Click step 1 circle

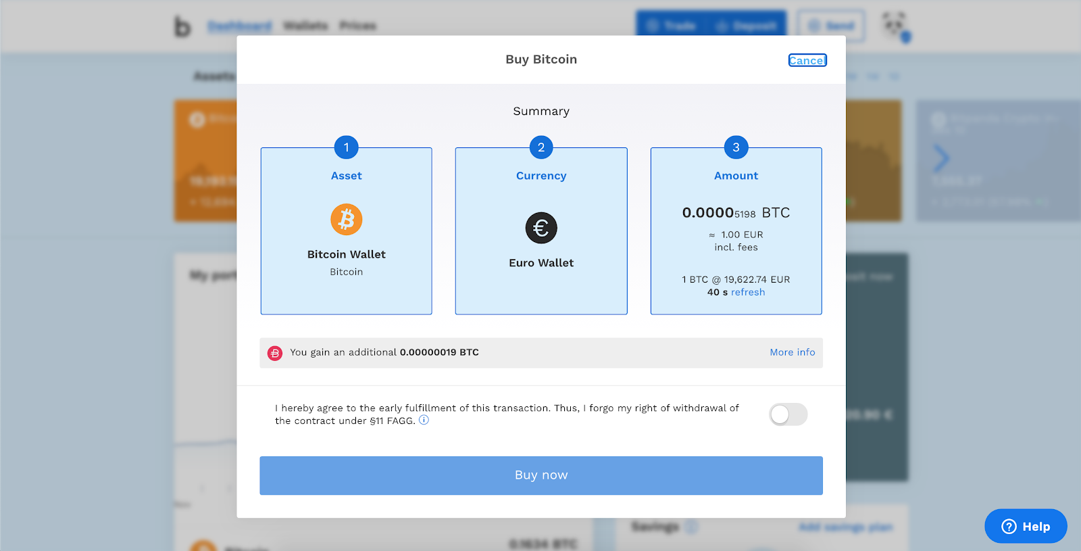347,147
